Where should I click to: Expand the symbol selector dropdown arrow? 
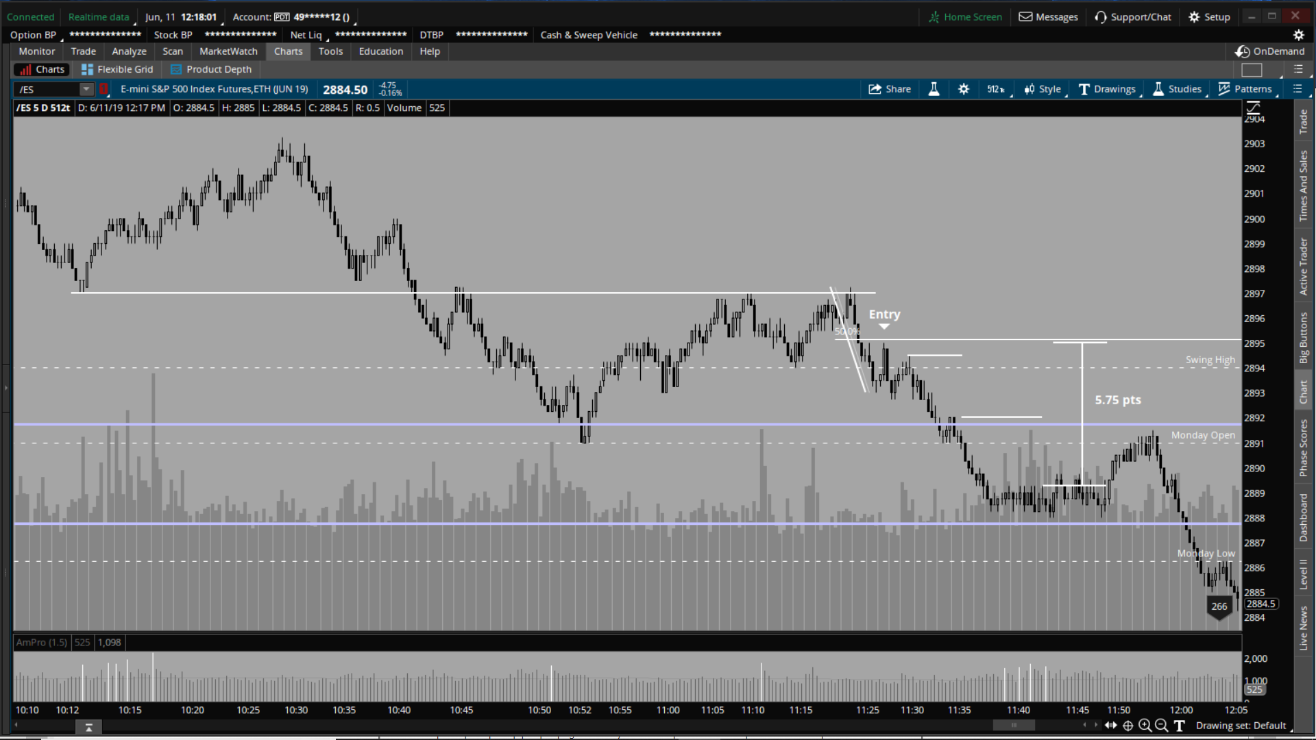point(86,90)
